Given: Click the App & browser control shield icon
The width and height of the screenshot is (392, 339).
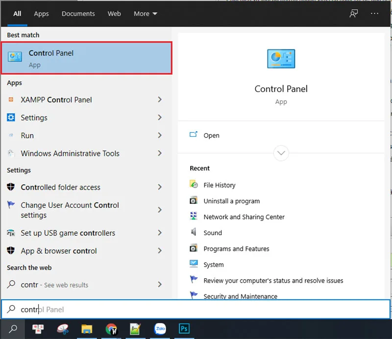Looking at the screenshot, I should [x=11, y=250].
